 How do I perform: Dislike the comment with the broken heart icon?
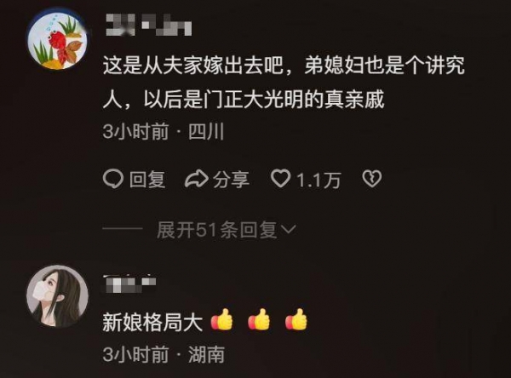pyautogui.click(x=372, y=179)
